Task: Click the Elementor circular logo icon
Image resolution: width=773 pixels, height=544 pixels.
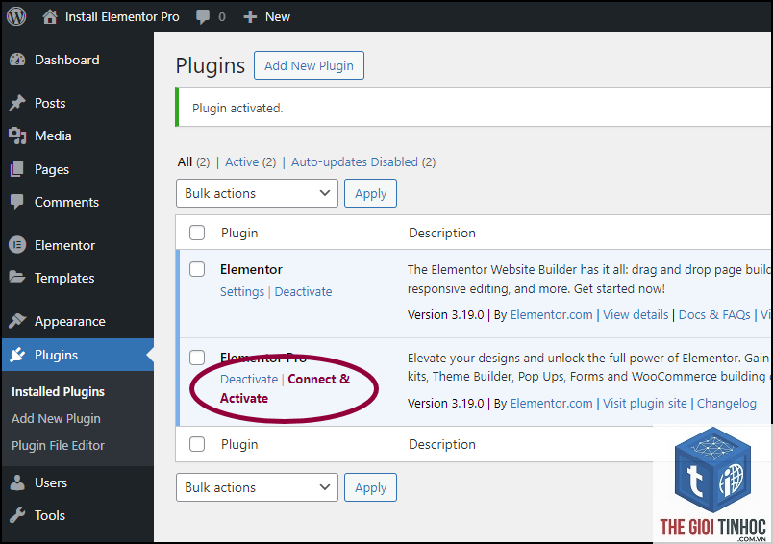Action: coord(17,245)
